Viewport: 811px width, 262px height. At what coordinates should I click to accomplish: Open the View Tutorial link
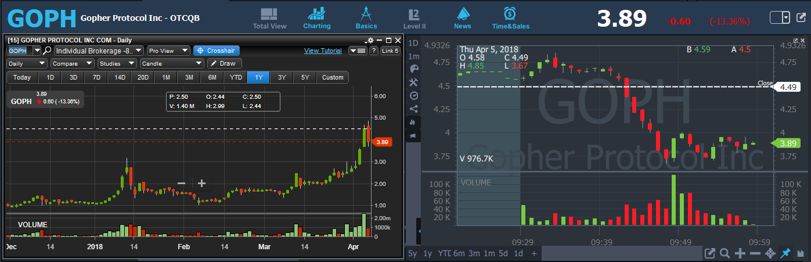(x=323, y=51)
